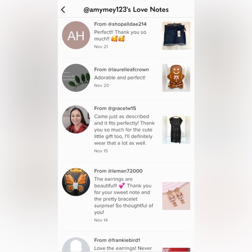
Task: Open the @gracelw15 username link
Action: coord(122,108)
